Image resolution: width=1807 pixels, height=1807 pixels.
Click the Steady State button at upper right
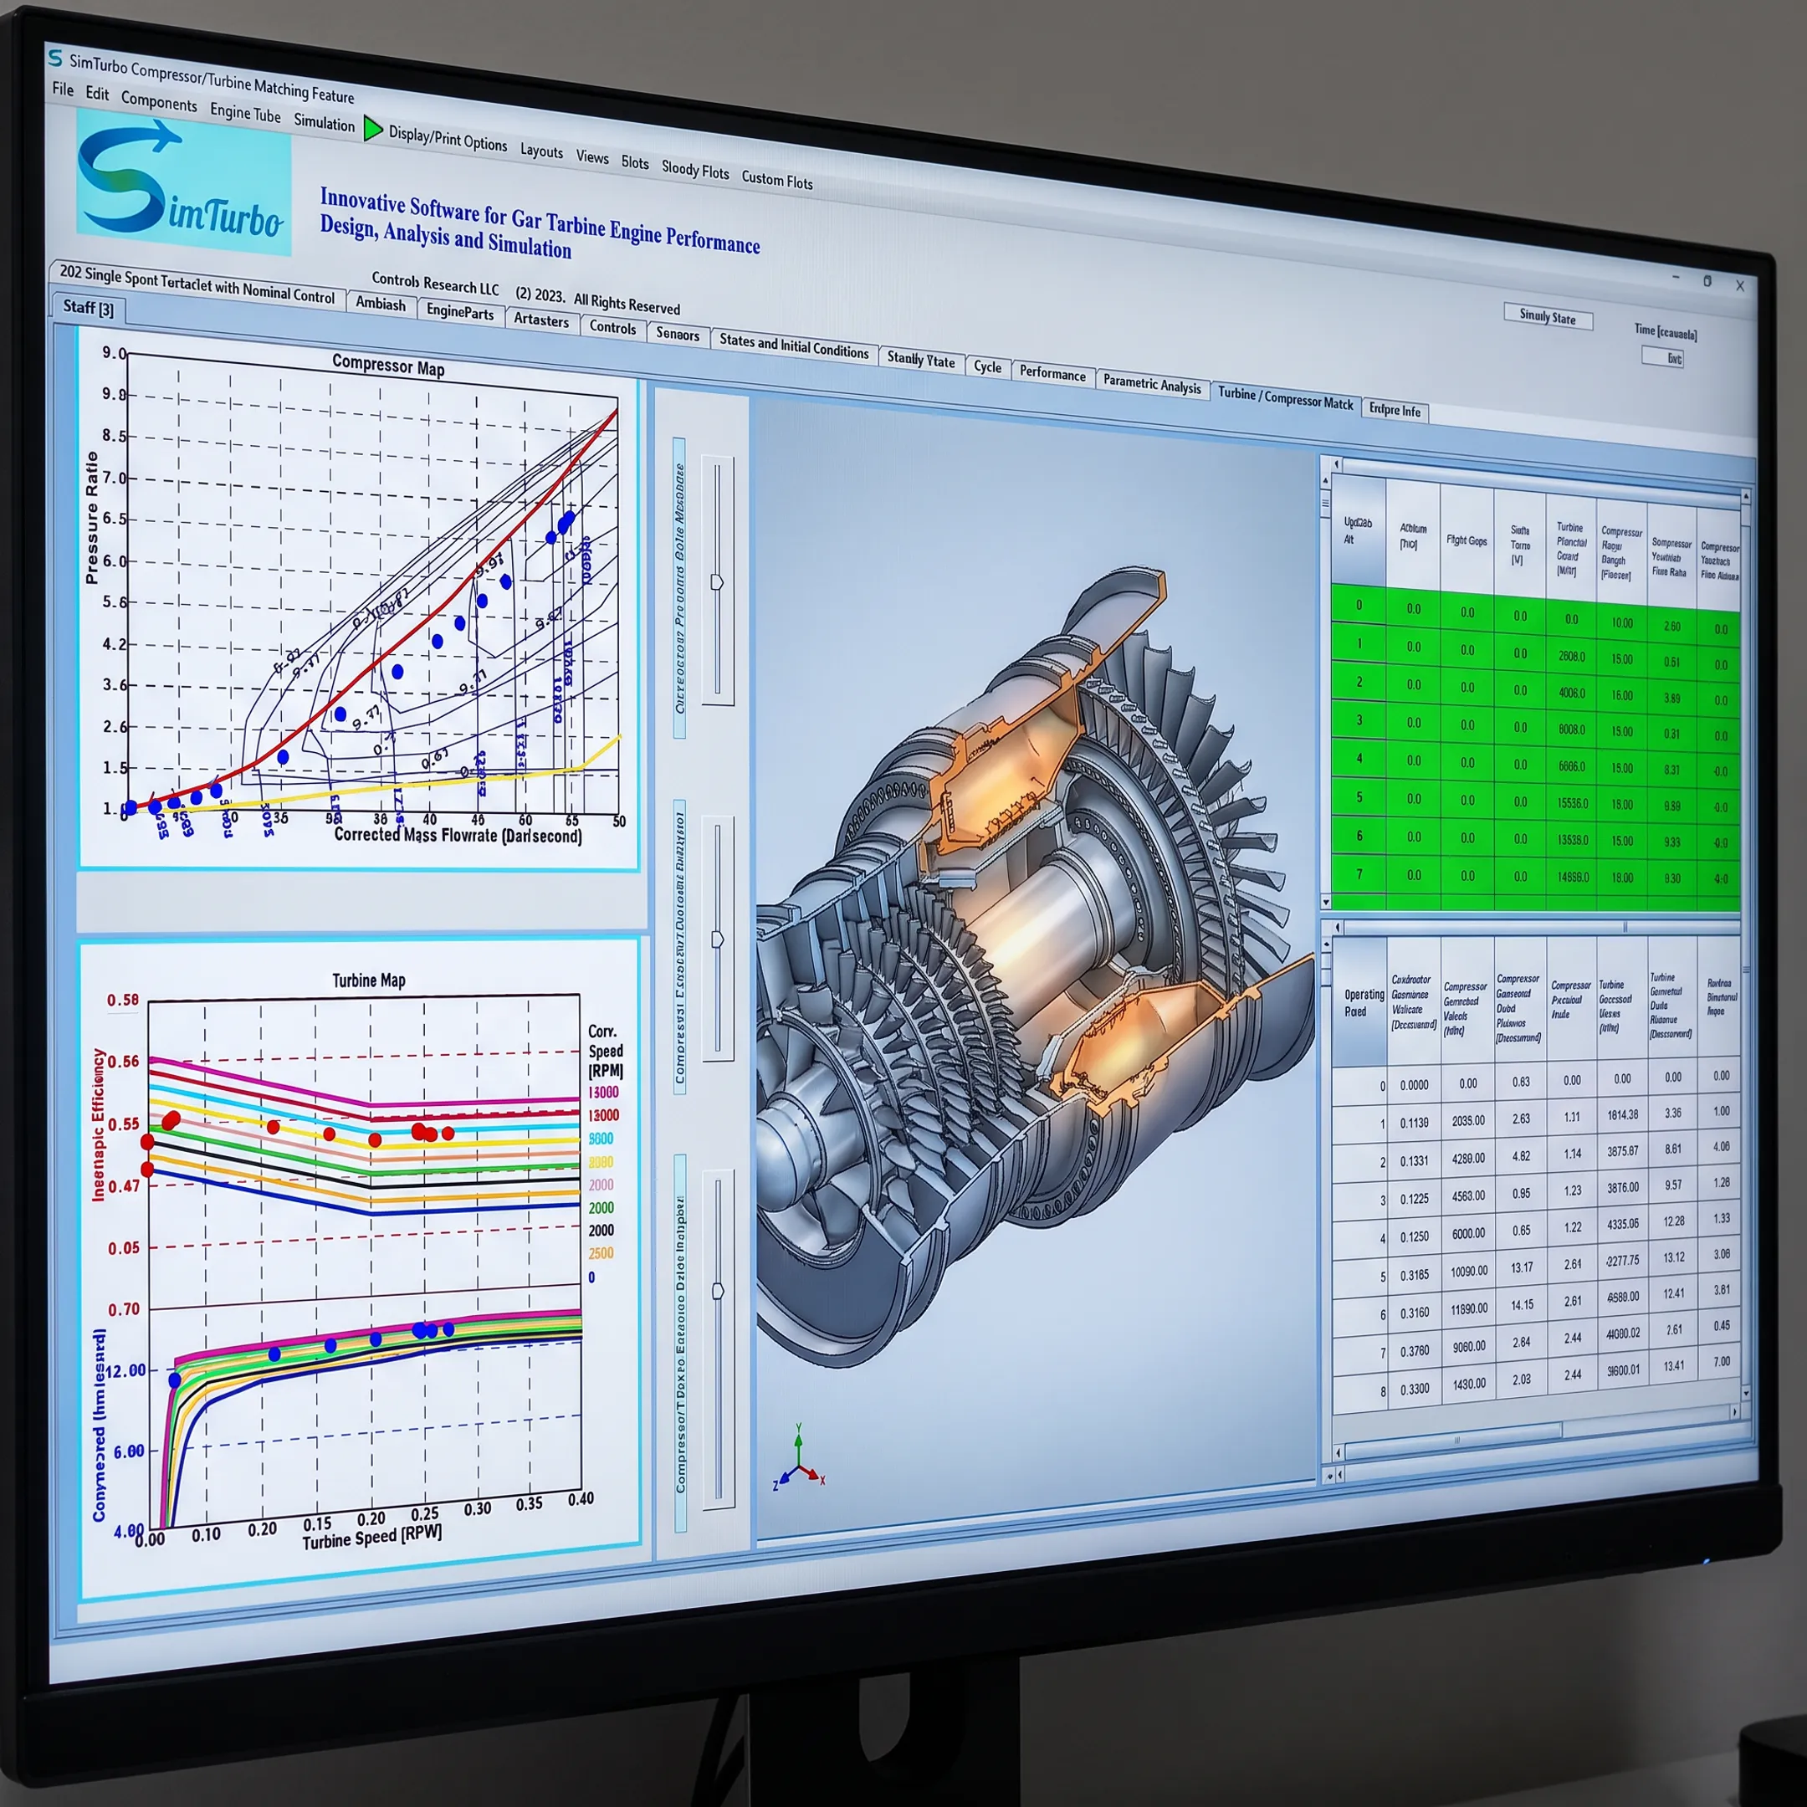[1547, 316]
